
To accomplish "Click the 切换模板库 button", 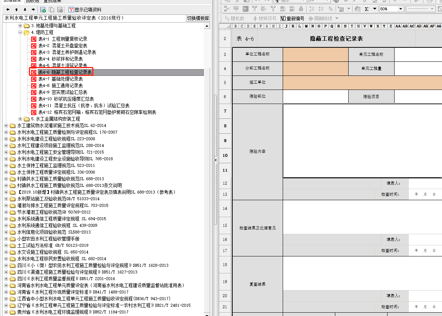I will (198, 18).
